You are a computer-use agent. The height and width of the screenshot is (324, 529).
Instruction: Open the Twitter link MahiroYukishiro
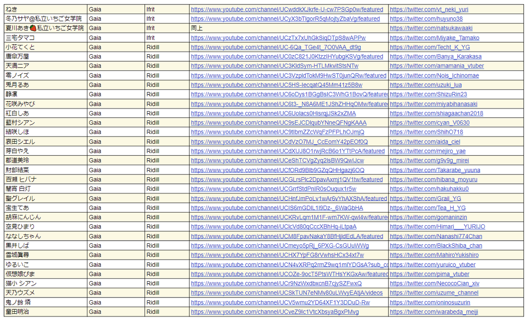pyautogui.click(x=434, y=255)
